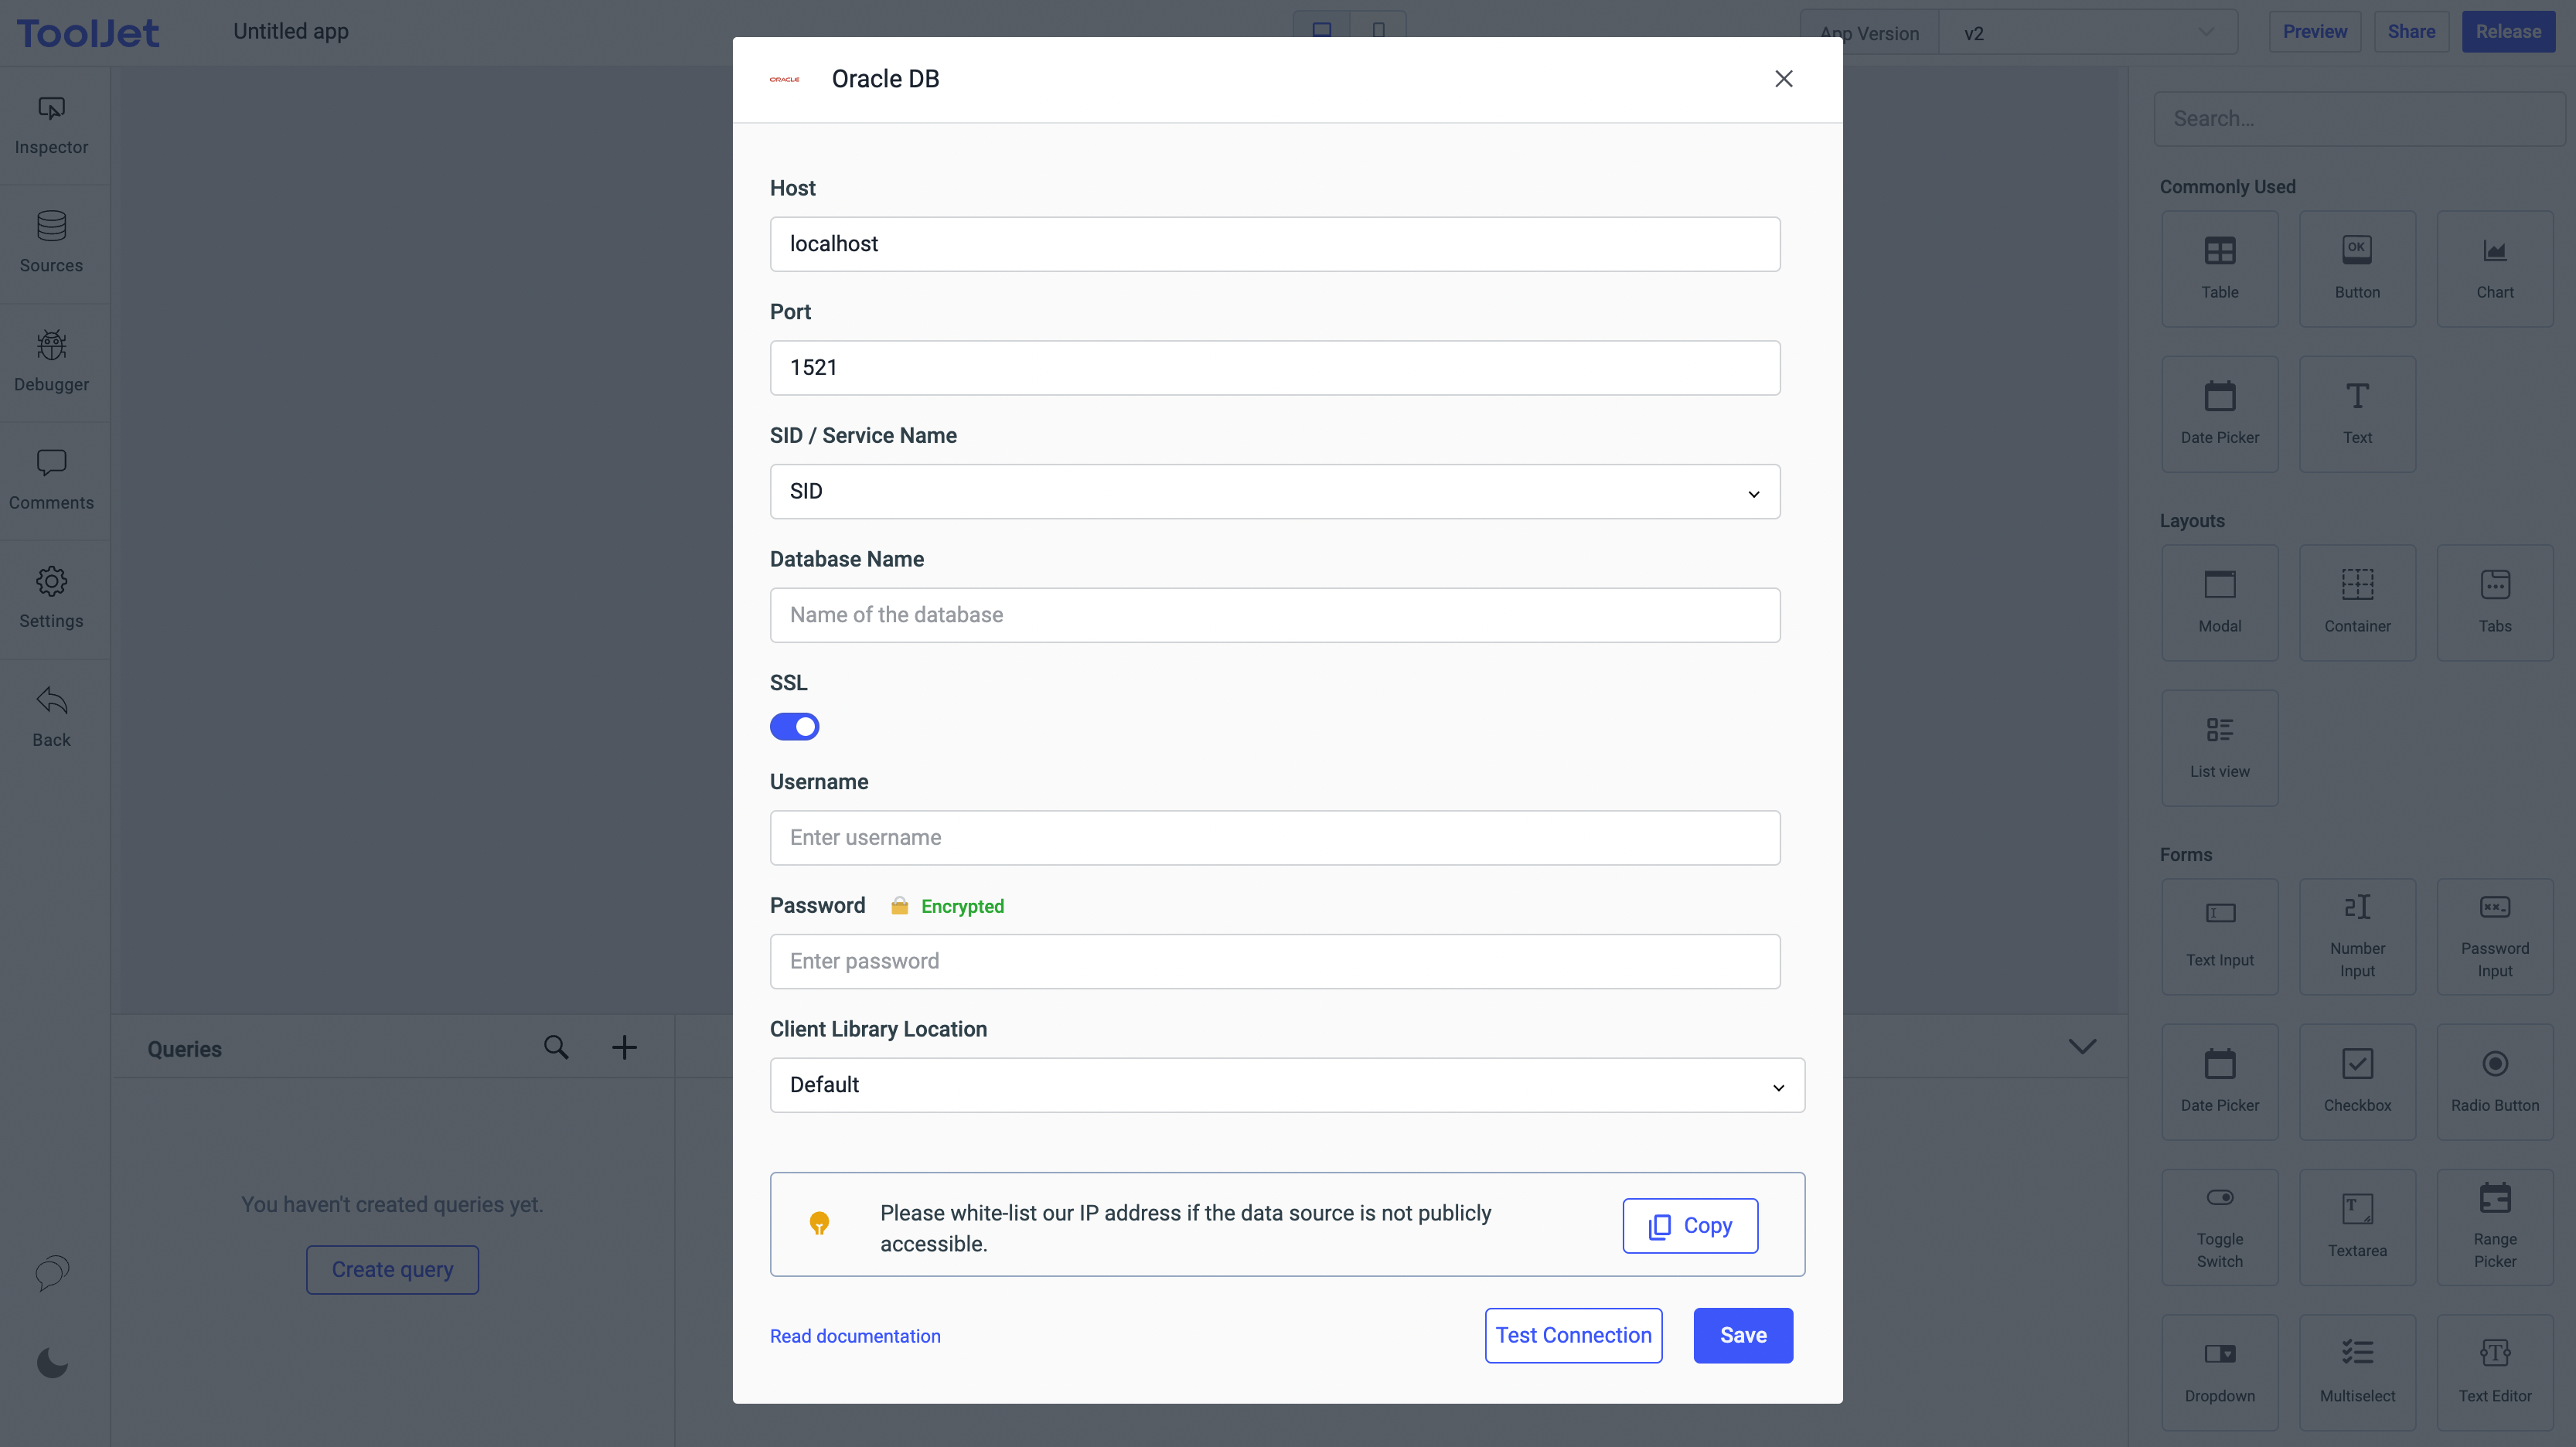This screenshot has width=2576, height=1447.
Task: Save the Oracle DB data source
Action: 1742,1335
